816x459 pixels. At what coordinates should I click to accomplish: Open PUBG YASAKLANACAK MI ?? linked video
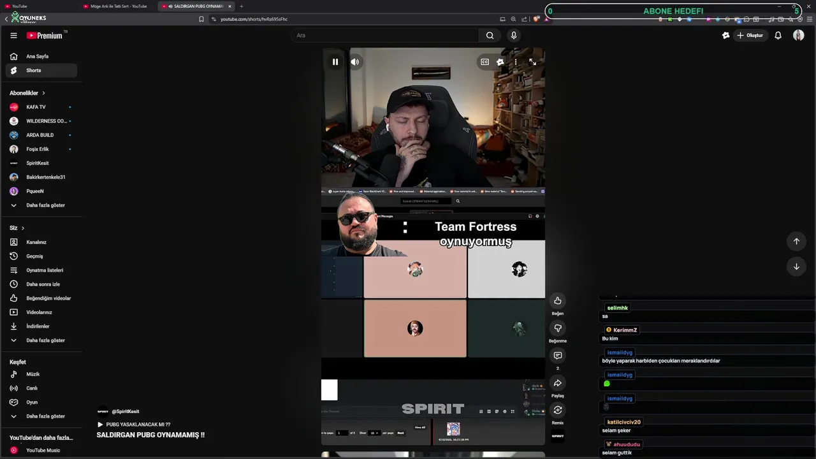pos(134,425)
